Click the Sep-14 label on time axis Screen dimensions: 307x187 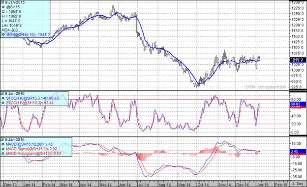coord(184,185)
